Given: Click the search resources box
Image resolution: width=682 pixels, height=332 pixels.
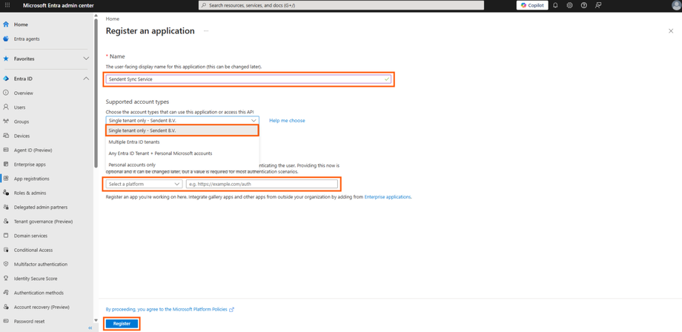Looking at the screenshot, I should (x=341, y=5).
